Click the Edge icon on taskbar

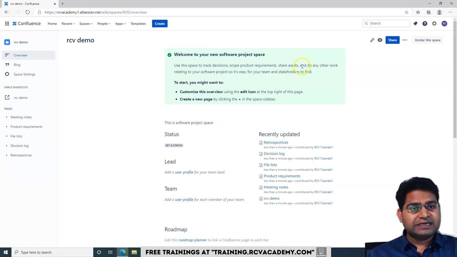click(x=122, y=252)
